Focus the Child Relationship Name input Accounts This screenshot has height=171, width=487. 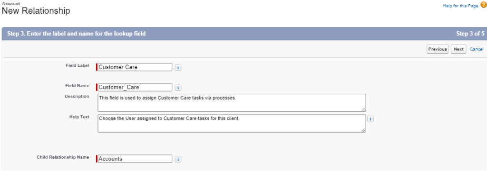pyautogui.click(x=135, y=159)
